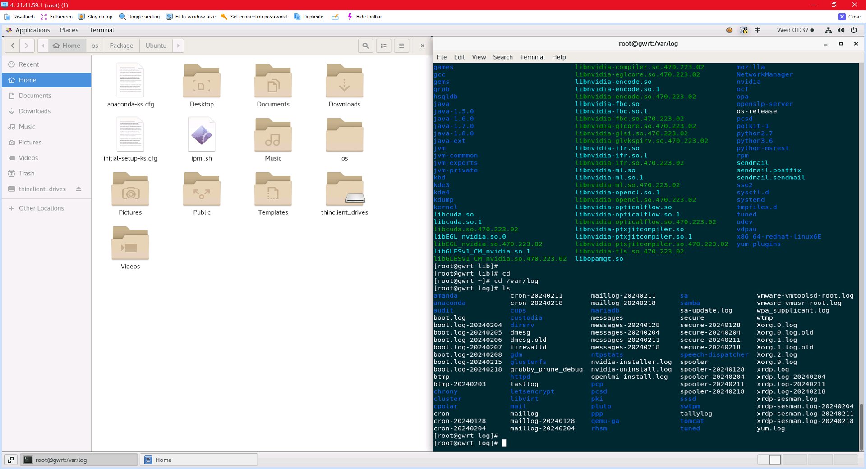866x469 pixels.
Task: Click the right path-bar scroll arrow
Action: pyautogui.click(x=178, y=46)
